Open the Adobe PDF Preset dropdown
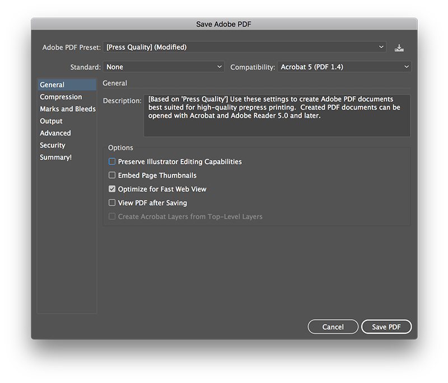This screenshot has height=383, width=448. [245, 47]
